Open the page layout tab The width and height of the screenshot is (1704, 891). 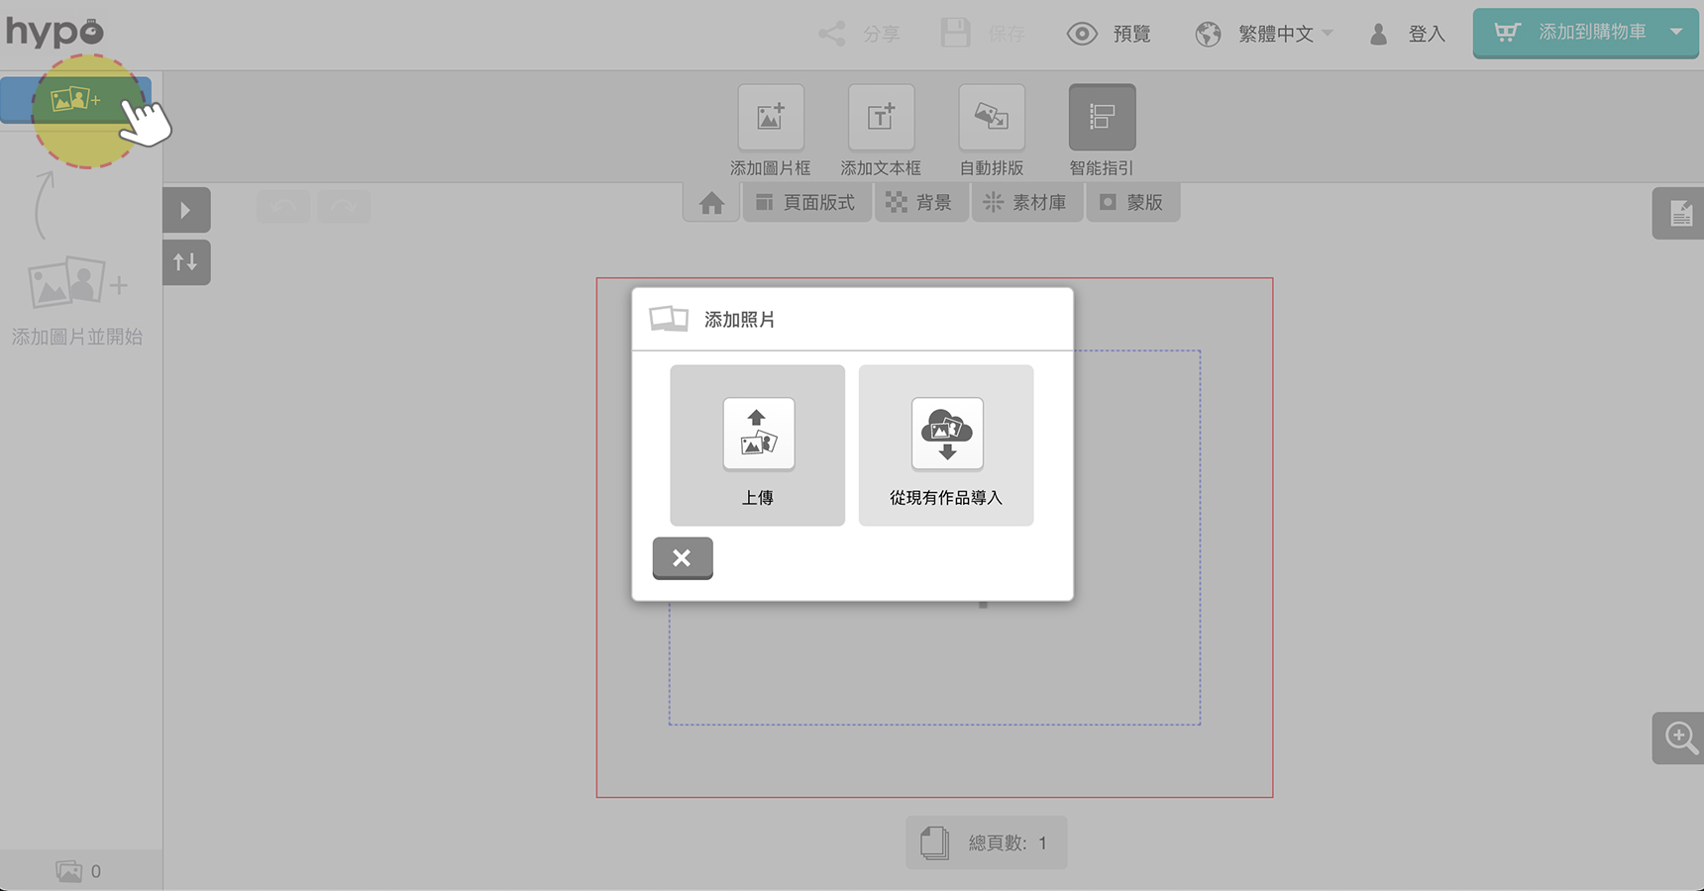click(x=805, y=203)
